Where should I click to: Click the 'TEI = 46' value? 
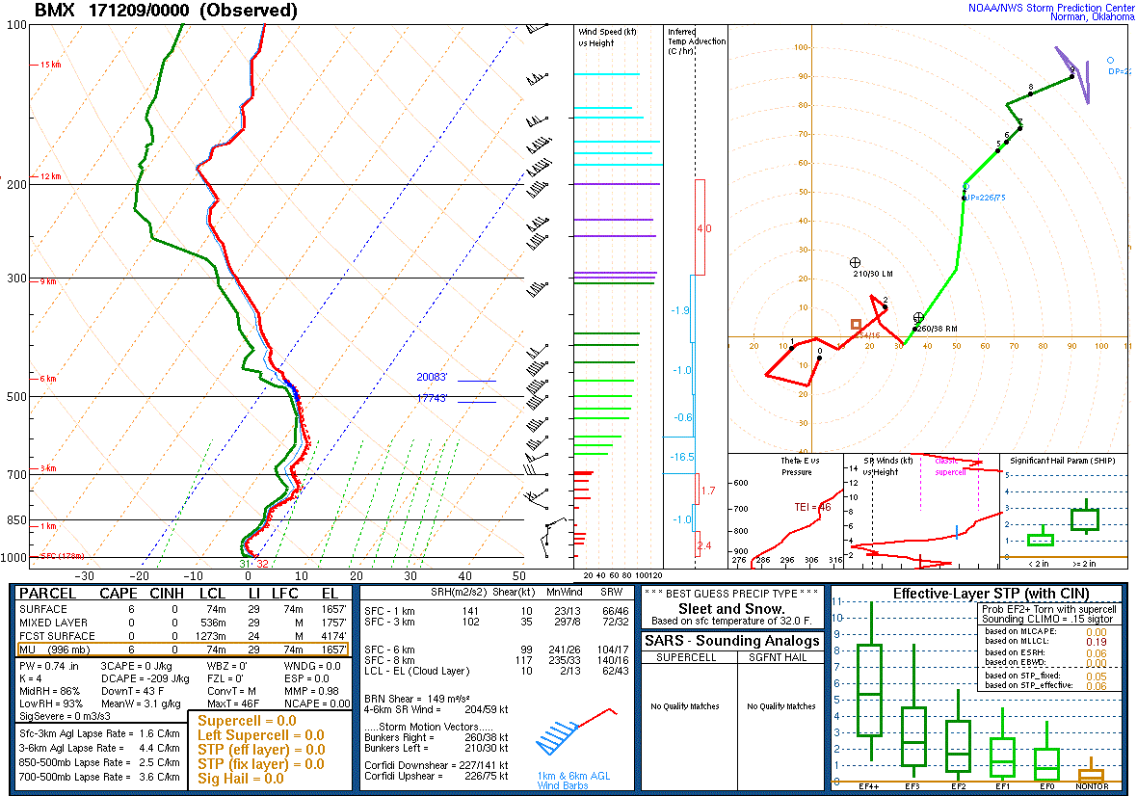[x=812, y=508]
